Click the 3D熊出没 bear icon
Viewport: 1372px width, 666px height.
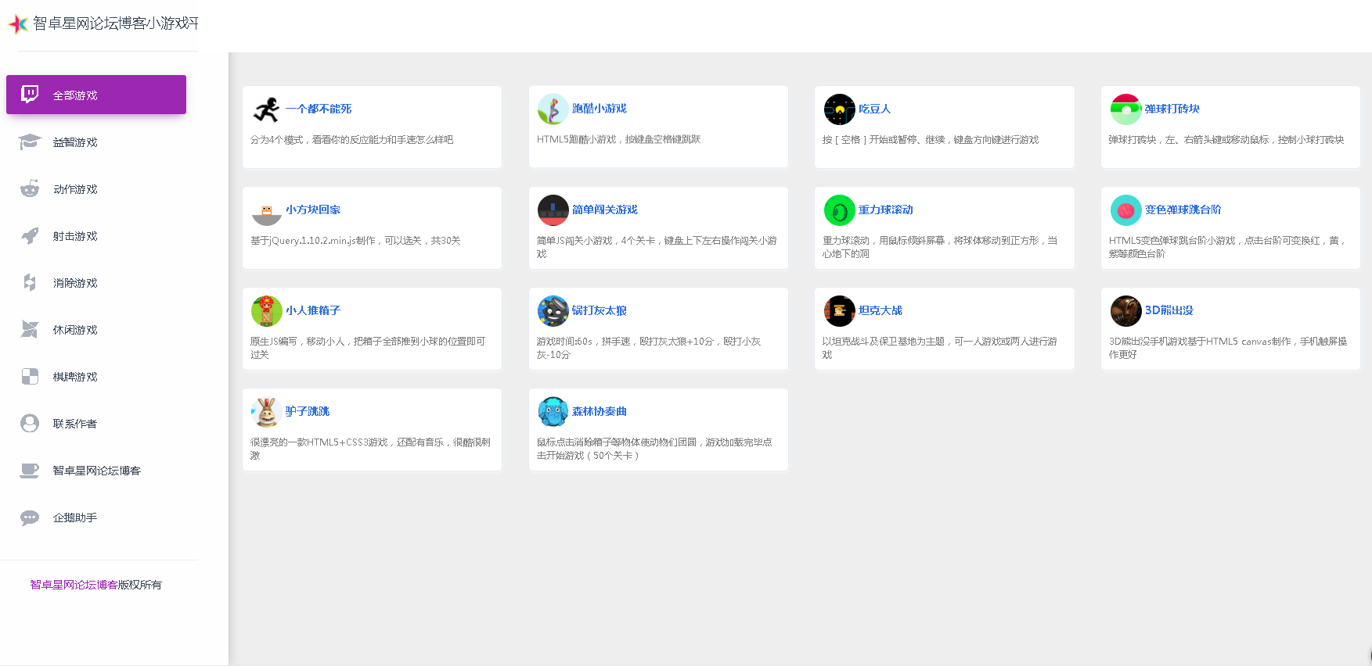(1125, 311)
